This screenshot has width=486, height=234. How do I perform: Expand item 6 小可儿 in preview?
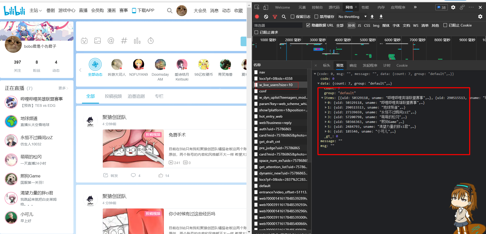point(326,132)
